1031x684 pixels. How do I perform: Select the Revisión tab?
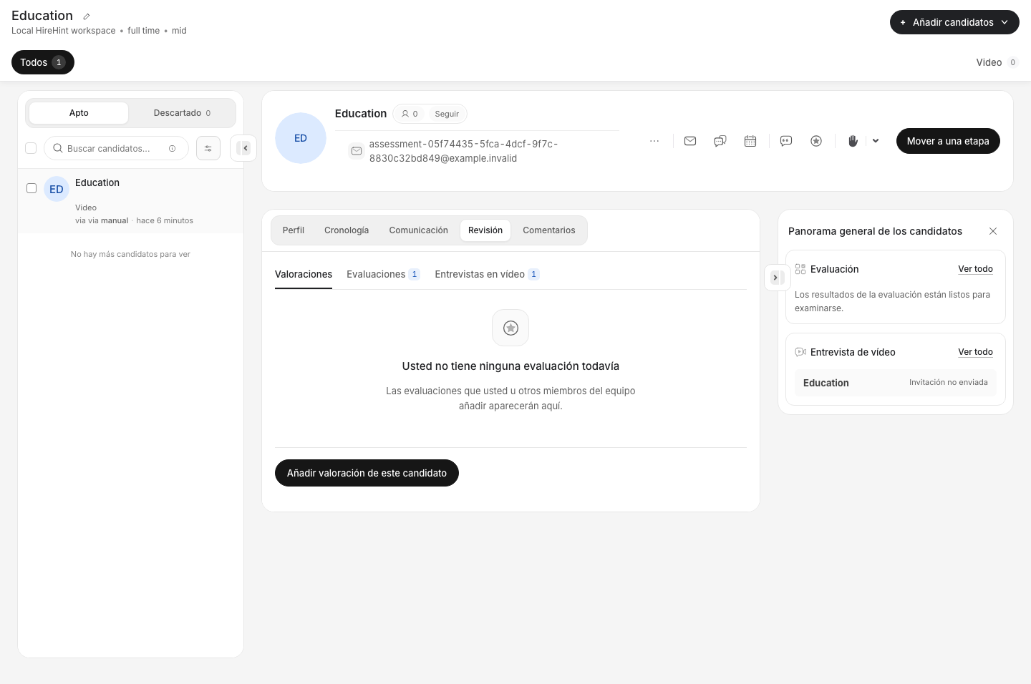pos(485,230)
